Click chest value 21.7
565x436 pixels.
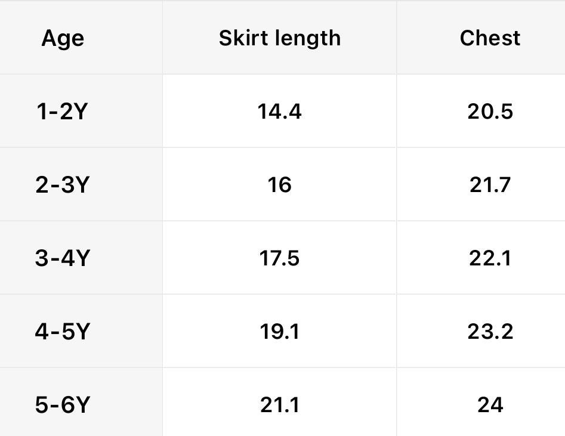(x=490, y=185)
